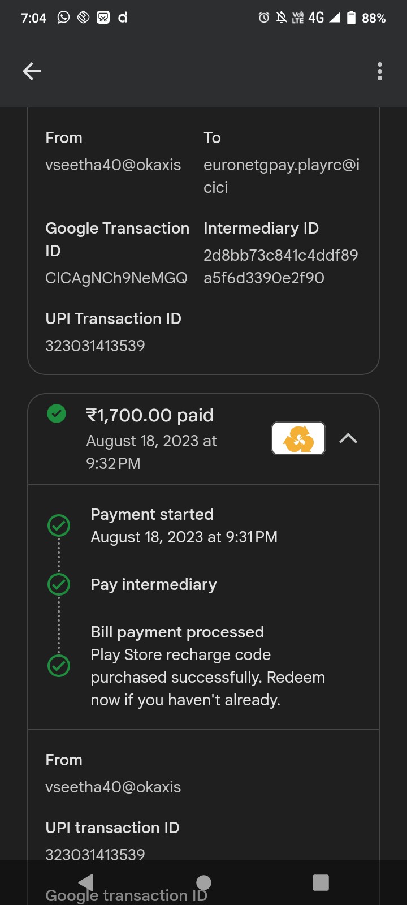Tap the WhatsApp notification icon in status bar

click(64, 18)
